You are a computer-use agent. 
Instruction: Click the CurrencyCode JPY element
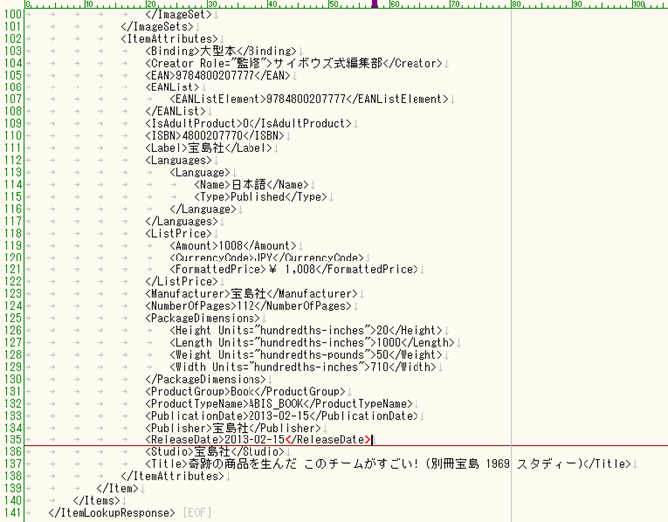tap(266, 258)
